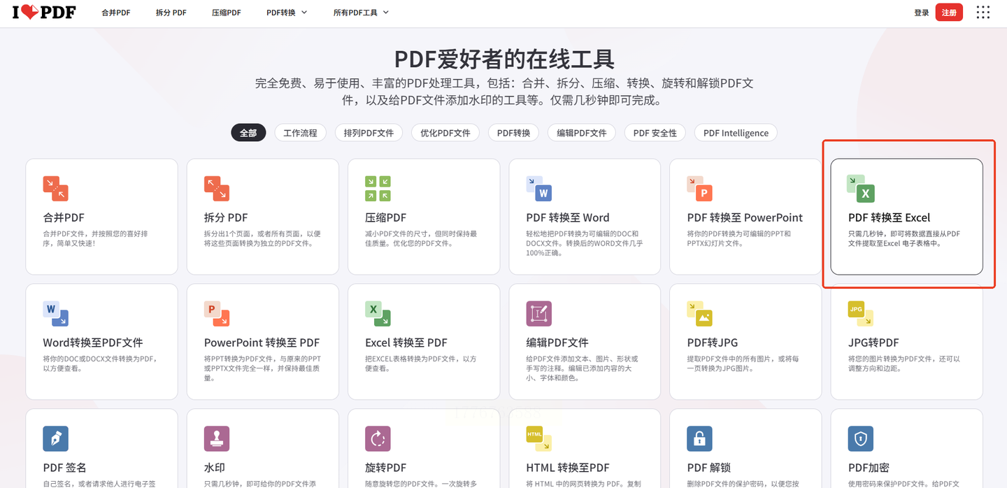Viewport: 1007px width, 488px height.
Task: Click the PDF加密 shield icon
Action: pos(861,438)
